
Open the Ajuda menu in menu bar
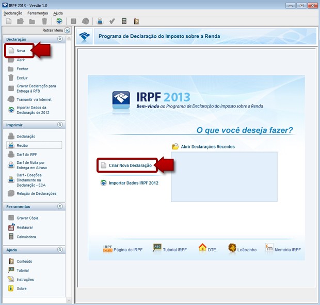pyautogui.click(x=58, y=12)
